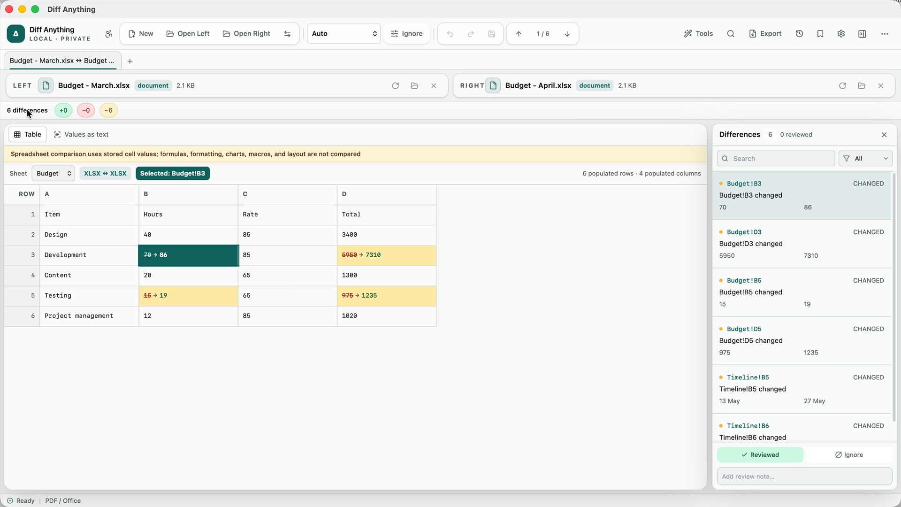Image resolution: width=901 pixels, height=507 pixels.
Task: Toggle the side panel layout icon
Action: pyautogui.click(x=862, y=34)
